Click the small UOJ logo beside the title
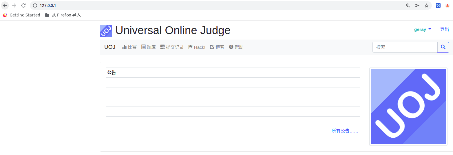The height and width of the screenshot is (155, 453). click(x=106, y=31)
